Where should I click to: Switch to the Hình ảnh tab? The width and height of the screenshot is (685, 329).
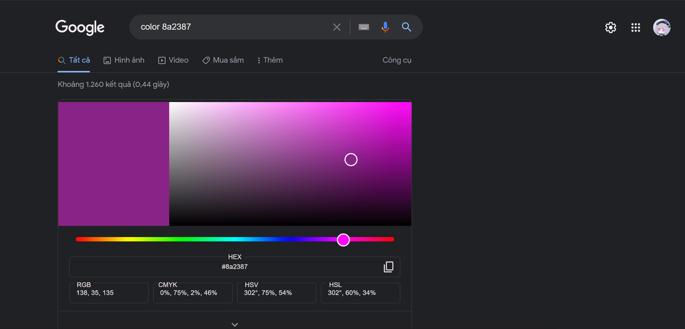tap(124, 60)
